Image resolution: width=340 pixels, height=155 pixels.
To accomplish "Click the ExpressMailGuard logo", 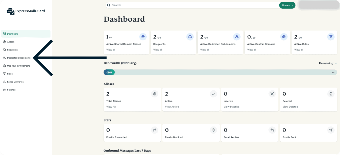I will tap(26, 11).
